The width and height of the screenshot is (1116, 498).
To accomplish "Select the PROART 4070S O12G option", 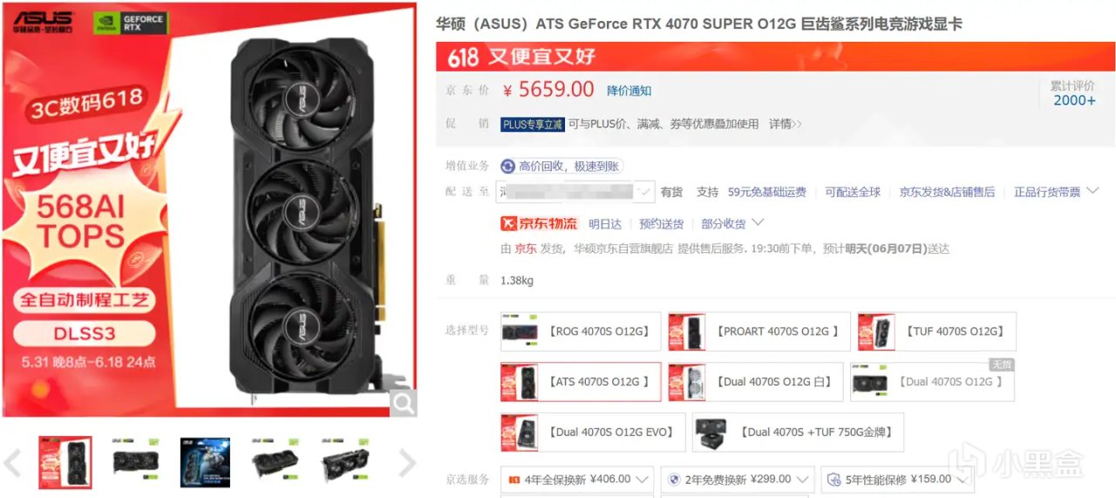I will point(759,331).
